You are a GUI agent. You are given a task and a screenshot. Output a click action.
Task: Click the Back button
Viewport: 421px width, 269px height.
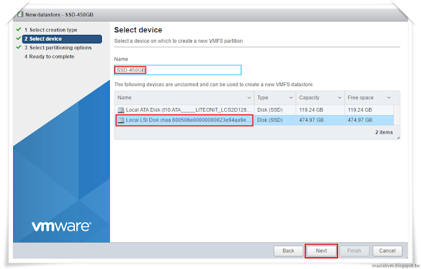pos(288,251)
